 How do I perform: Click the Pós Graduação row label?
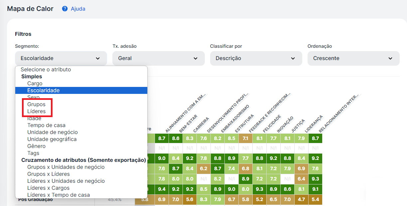click(36, 200)
